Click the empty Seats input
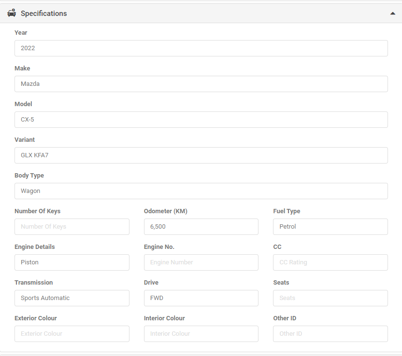Screen dimensions: 402x356 pos(330,298)
